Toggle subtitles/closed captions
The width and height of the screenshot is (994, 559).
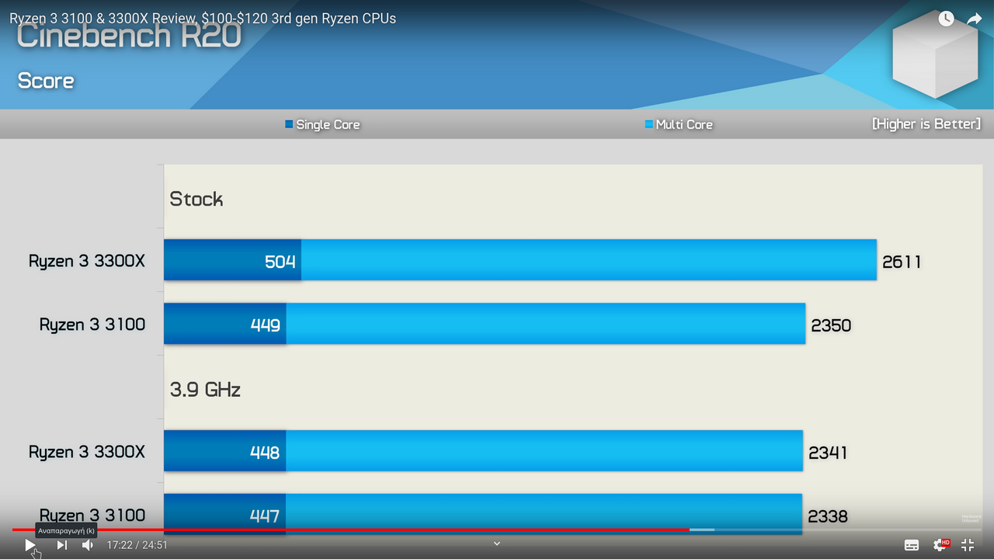click(x=912, y=545)
